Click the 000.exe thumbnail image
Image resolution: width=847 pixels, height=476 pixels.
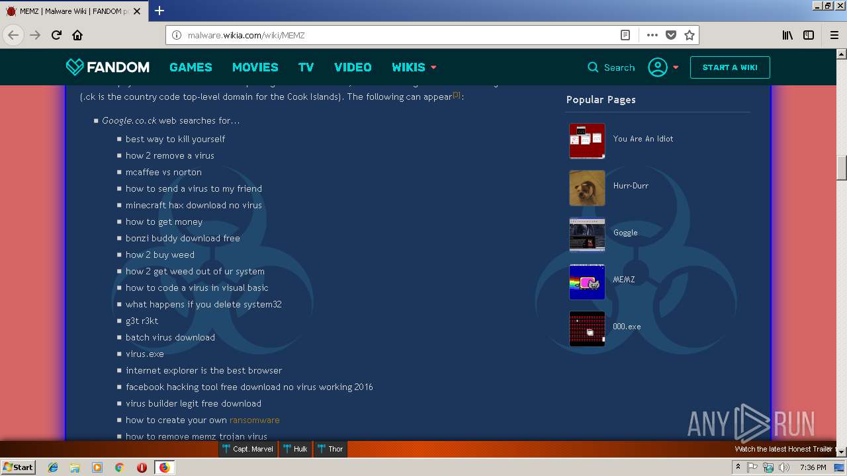tap(587, 329)
